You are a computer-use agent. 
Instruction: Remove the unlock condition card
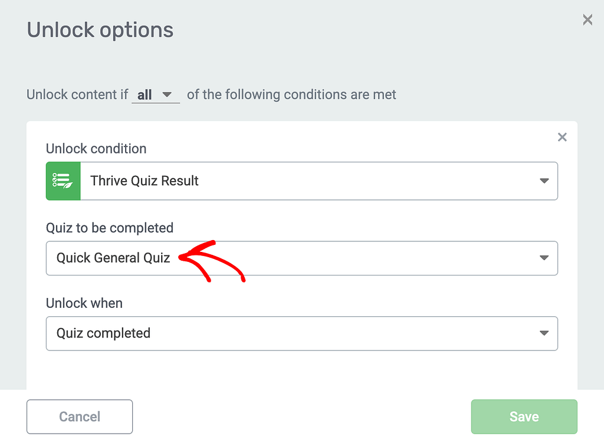(x=562, y=137)
